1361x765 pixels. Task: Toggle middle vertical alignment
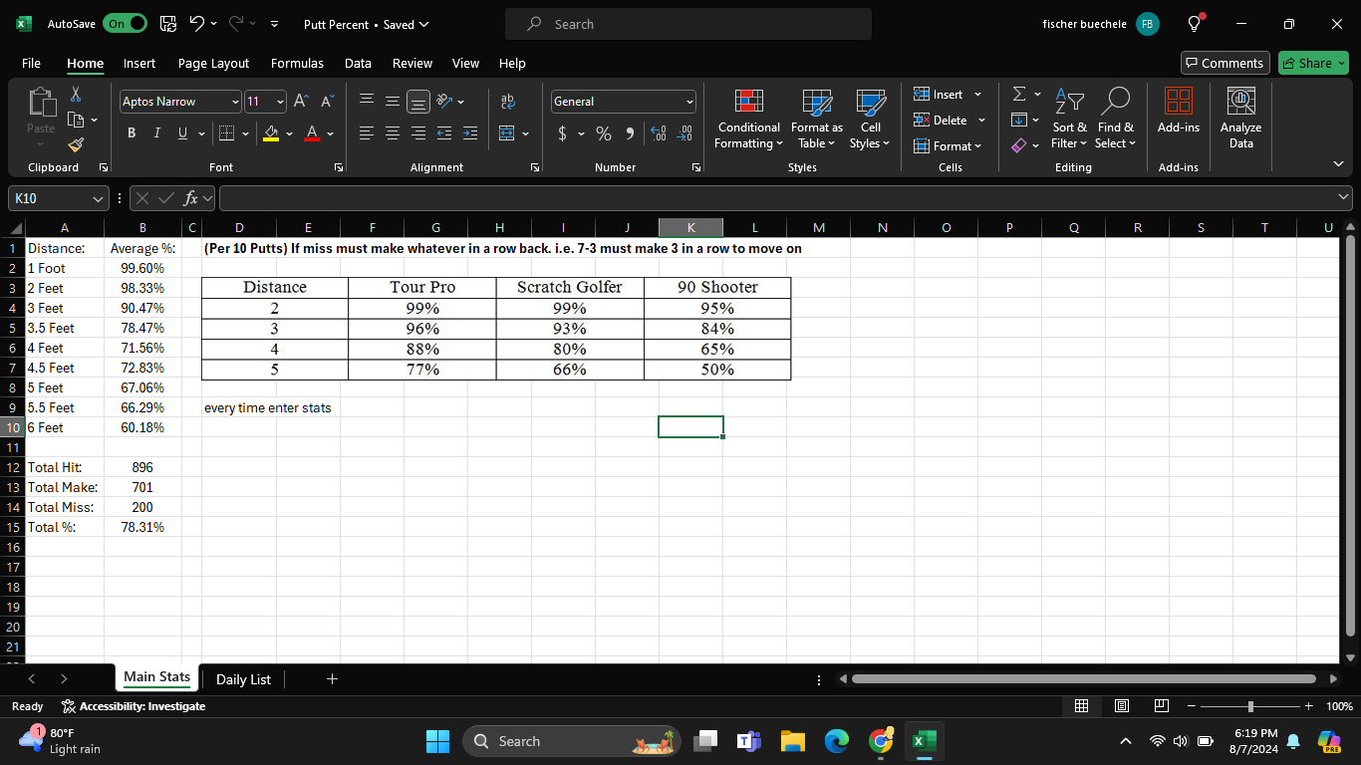tap(393, 101)
